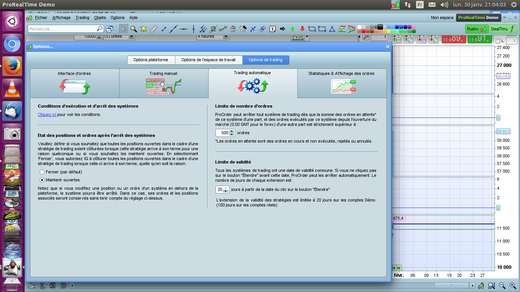Image resolution: width=520 pixels, height=292 pixels.
Task: Launch VLC media player from the dock
Action: point(12,89)
